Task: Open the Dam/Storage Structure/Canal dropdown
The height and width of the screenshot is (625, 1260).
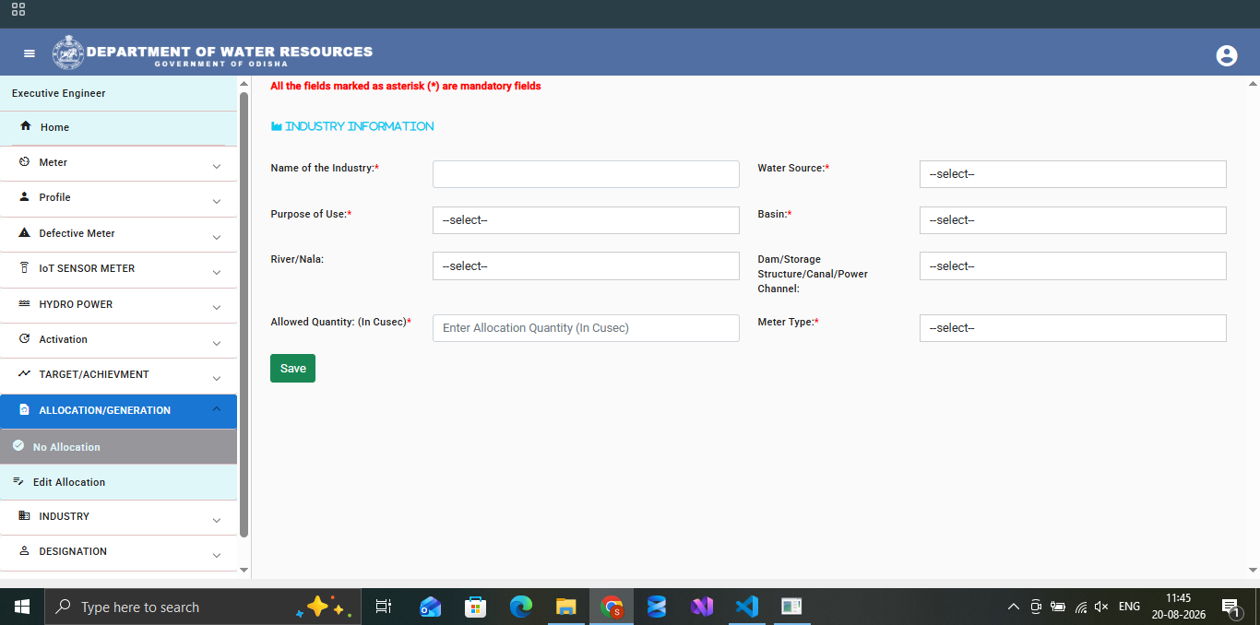Action: pyautogui.click(x=1073, y=266)
